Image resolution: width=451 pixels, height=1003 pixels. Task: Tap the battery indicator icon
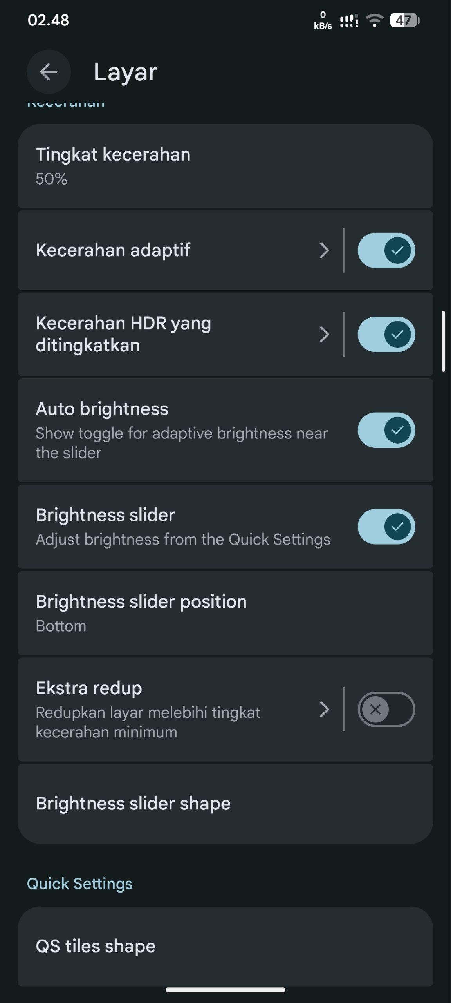(x=405, y=20)
